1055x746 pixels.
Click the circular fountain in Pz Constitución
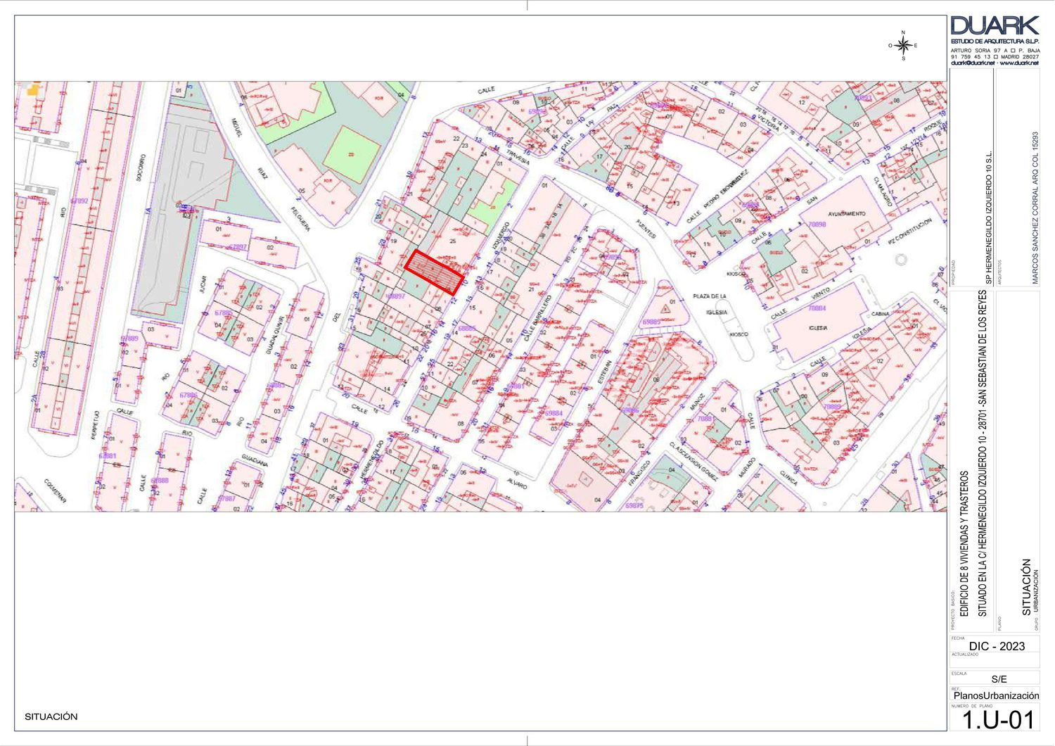[x=902, y=260]
